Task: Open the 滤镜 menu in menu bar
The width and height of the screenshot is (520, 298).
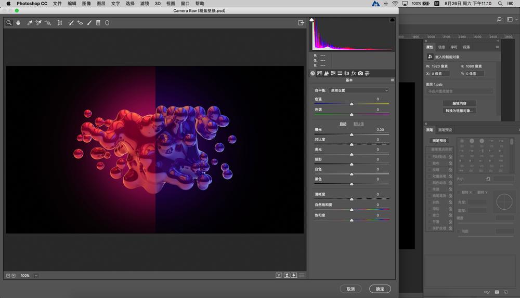Action: (x=145, y=4)
